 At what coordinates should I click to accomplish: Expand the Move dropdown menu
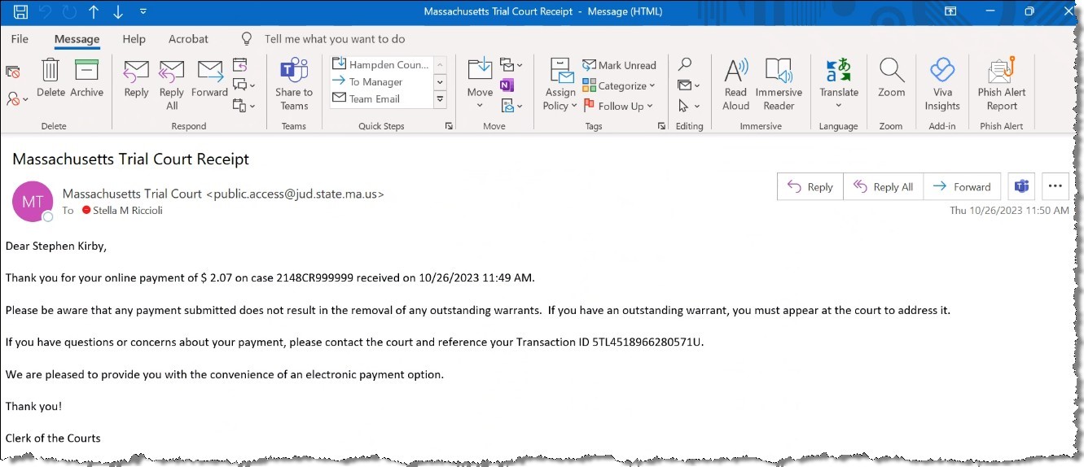click(x=480, y=105)
